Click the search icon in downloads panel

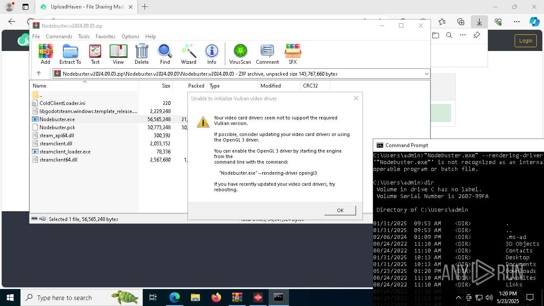coord(449,35)
